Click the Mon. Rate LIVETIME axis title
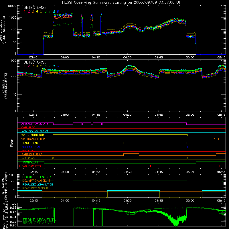The image size is (229, 229). tap(5, 215)
